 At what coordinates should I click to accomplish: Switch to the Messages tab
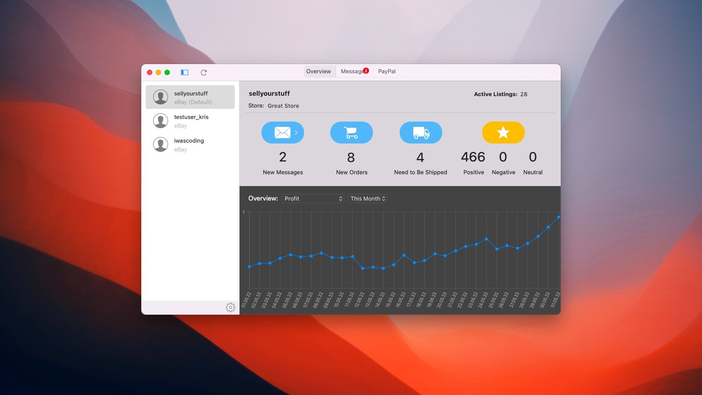[x=352, y=72]
